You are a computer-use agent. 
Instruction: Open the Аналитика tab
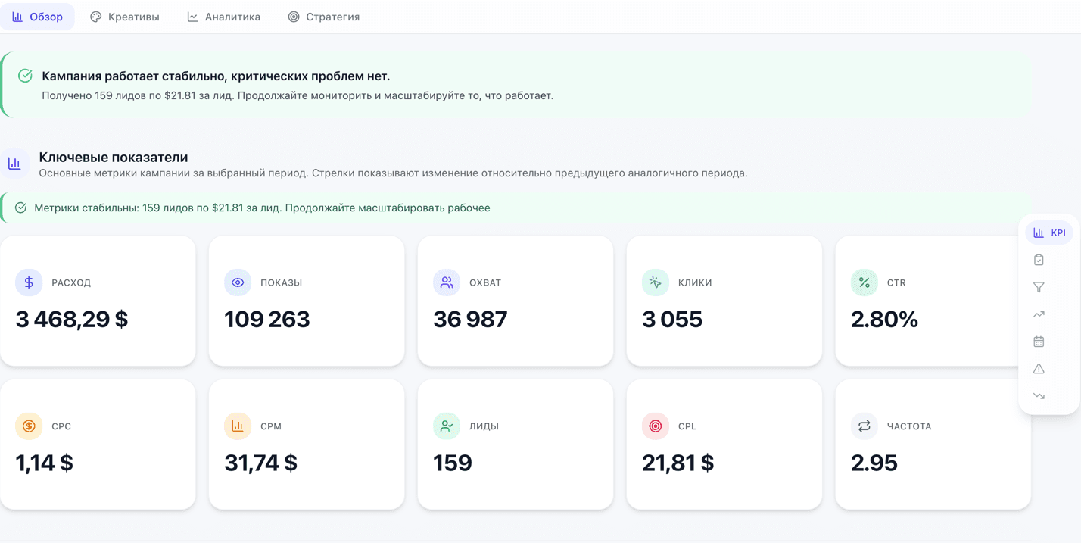tap(223, 16)
